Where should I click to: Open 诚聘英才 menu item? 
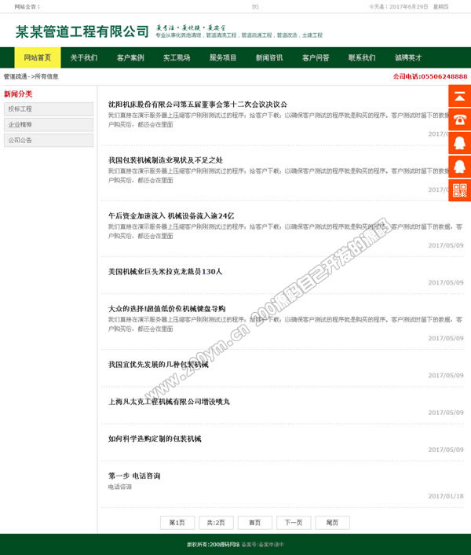point(408,57)
